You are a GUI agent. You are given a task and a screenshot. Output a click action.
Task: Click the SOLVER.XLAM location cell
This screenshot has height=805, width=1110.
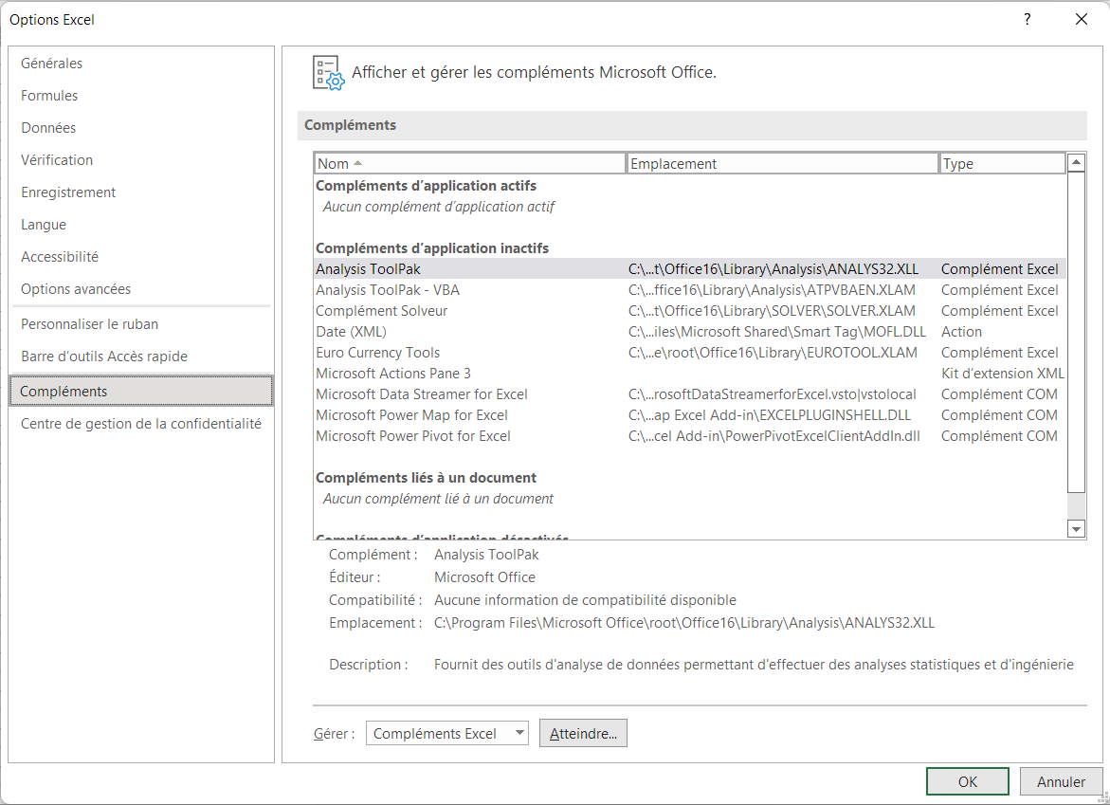click(772, 311)
